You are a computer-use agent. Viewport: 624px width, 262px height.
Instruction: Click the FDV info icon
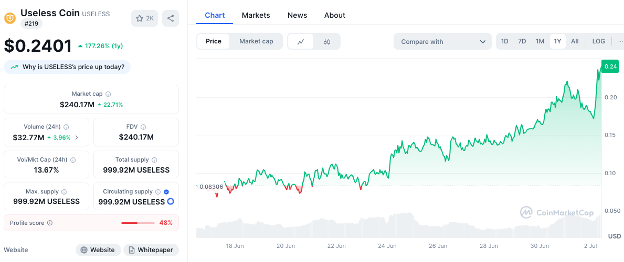click(143, 127)
